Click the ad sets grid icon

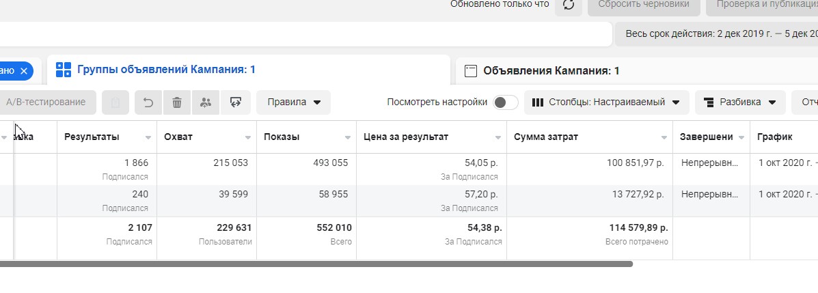64,70
